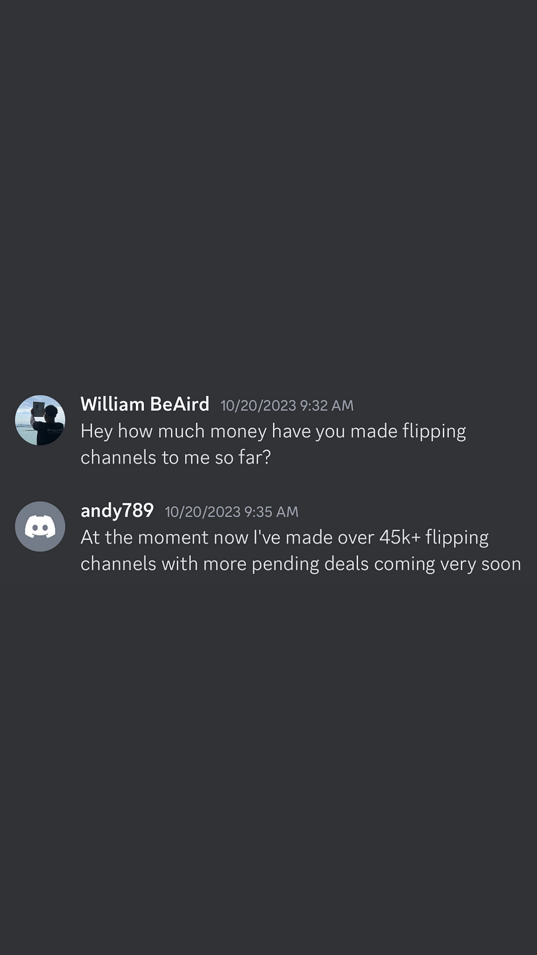537x955 pixels.
Task: Open andy789's default Discord logo avatar
Action: pos(40,527)
